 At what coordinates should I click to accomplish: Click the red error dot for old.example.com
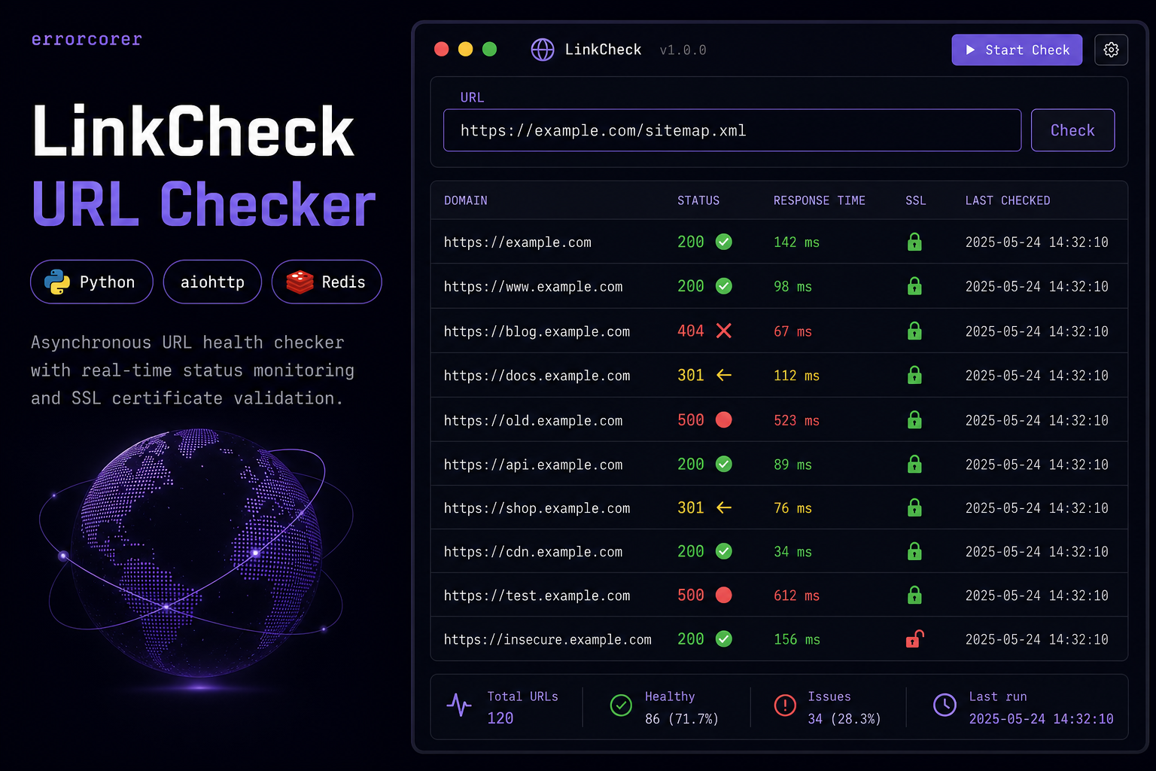[724, 419]
